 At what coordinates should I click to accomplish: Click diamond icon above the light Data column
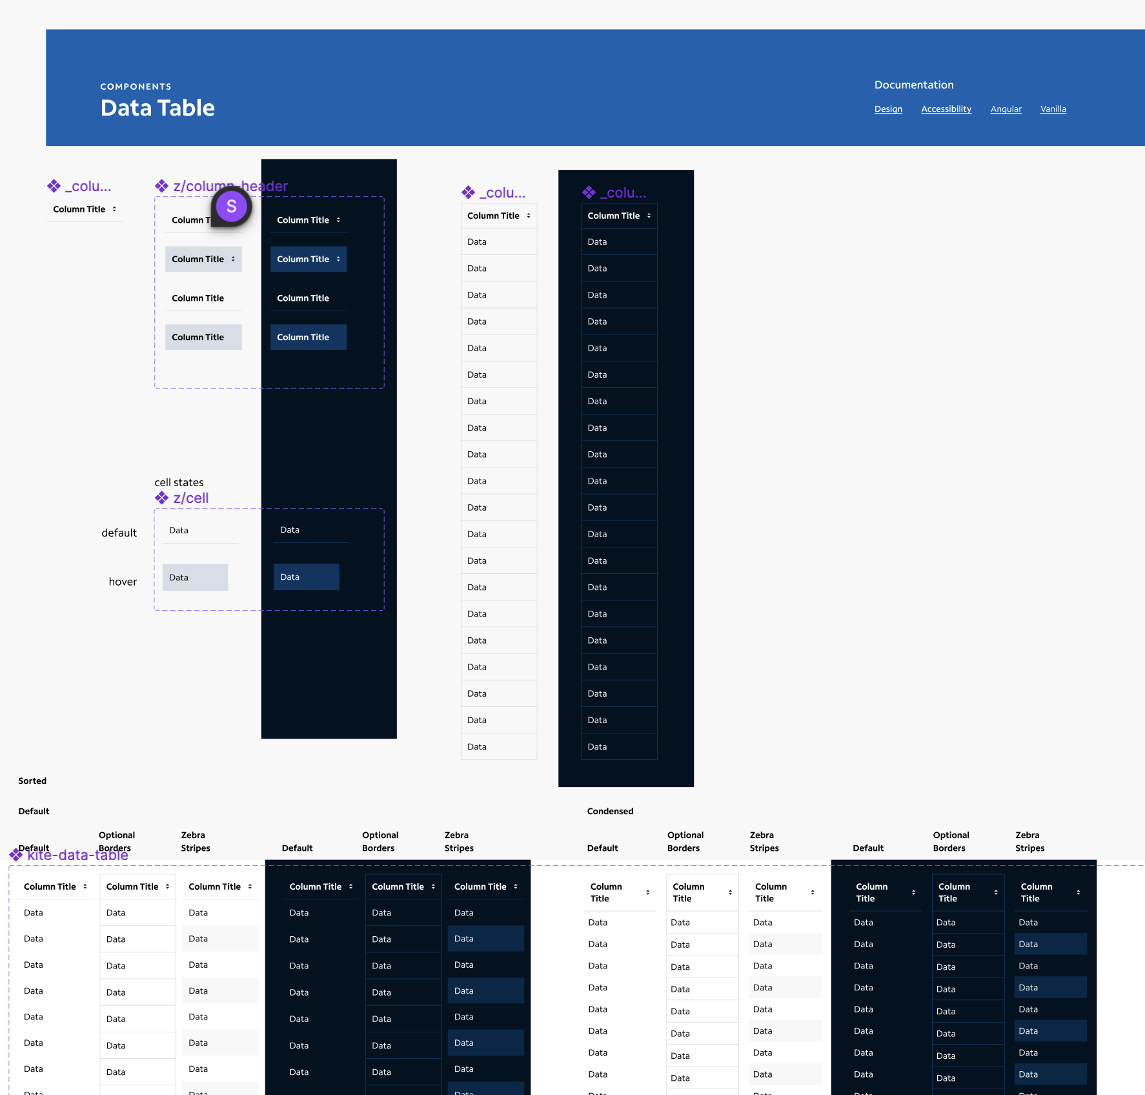(x=468, y=192)
